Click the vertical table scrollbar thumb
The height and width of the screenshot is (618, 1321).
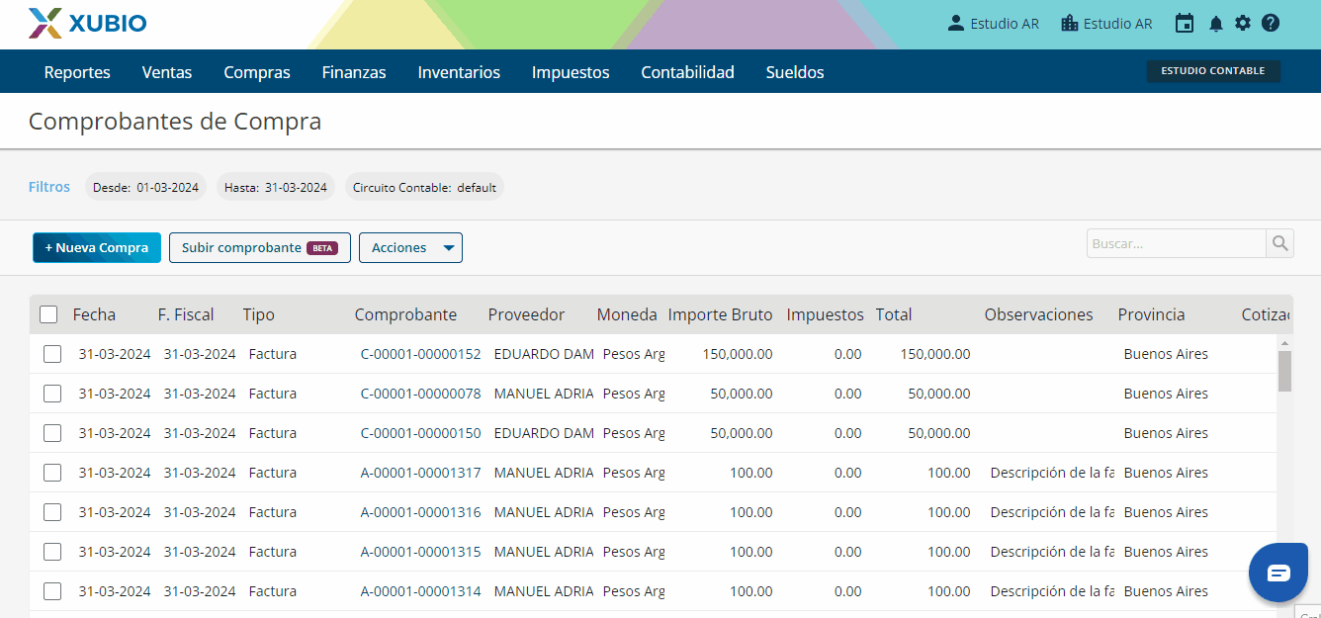pos(1284,372)
